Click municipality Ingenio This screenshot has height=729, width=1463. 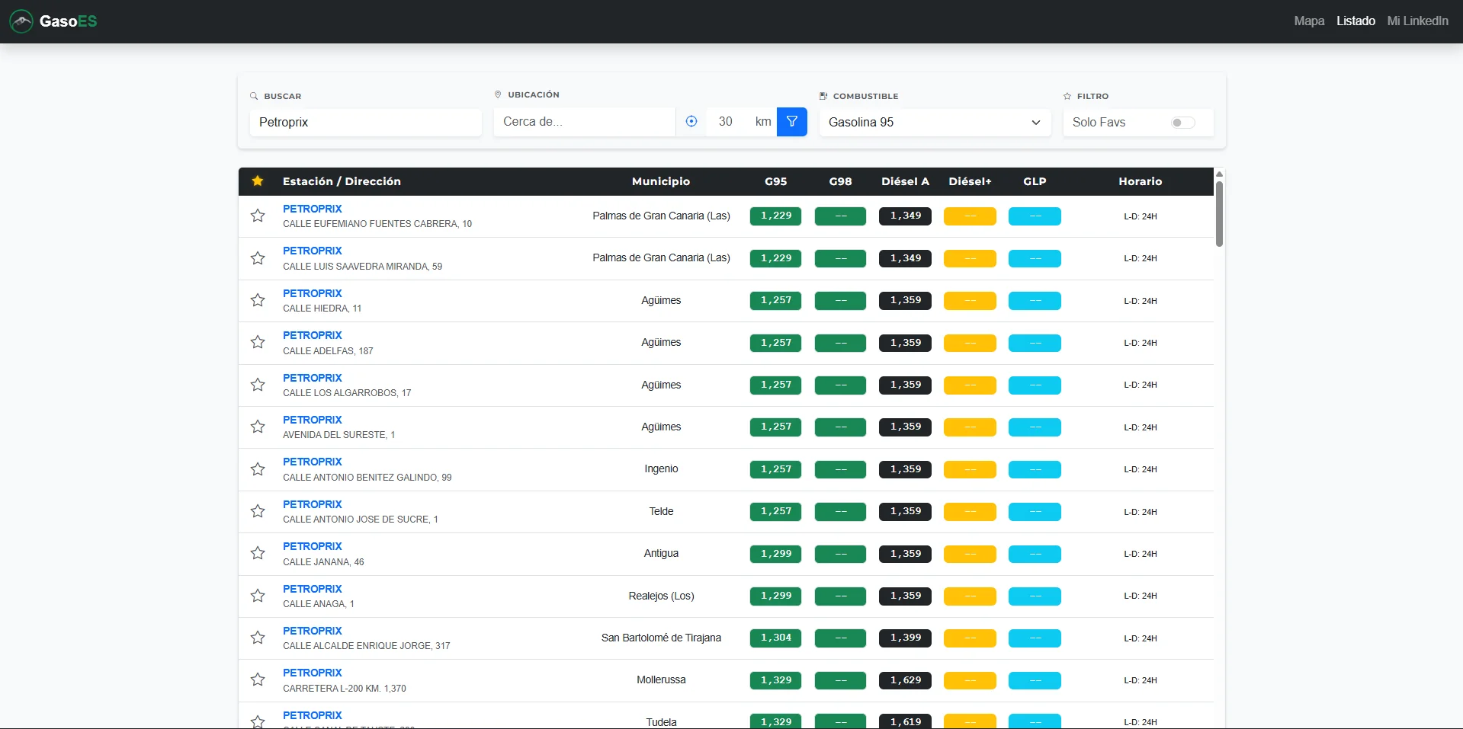point(661,469)
